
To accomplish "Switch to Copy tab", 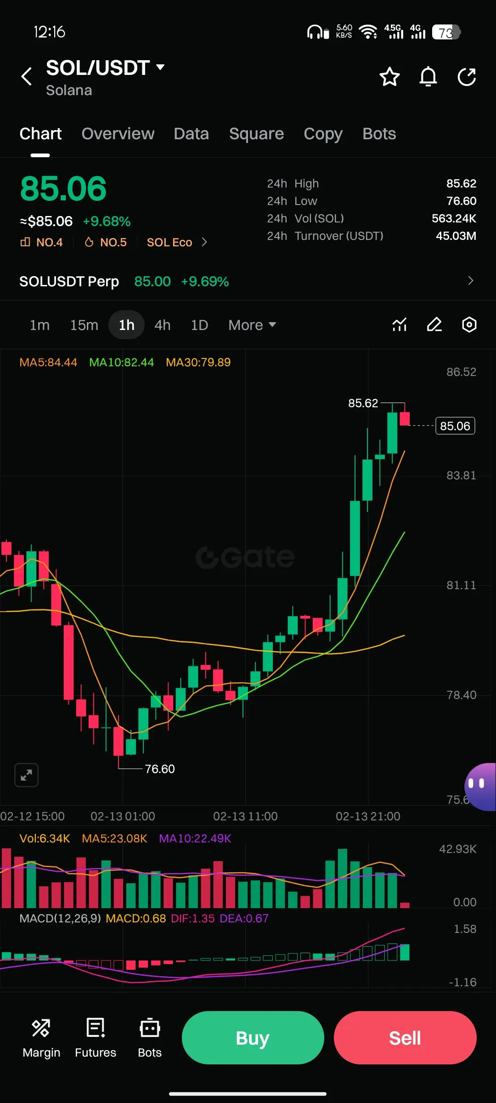I will (x=323, y=134).
